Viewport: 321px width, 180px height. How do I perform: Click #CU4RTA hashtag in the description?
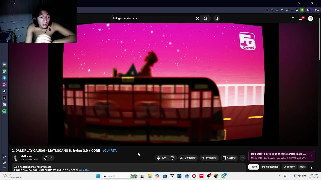tap(84, 170)
